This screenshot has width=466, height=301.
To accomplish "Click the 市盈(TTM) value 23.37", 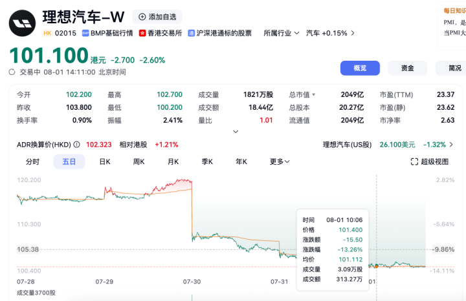I will click(445, 94).
